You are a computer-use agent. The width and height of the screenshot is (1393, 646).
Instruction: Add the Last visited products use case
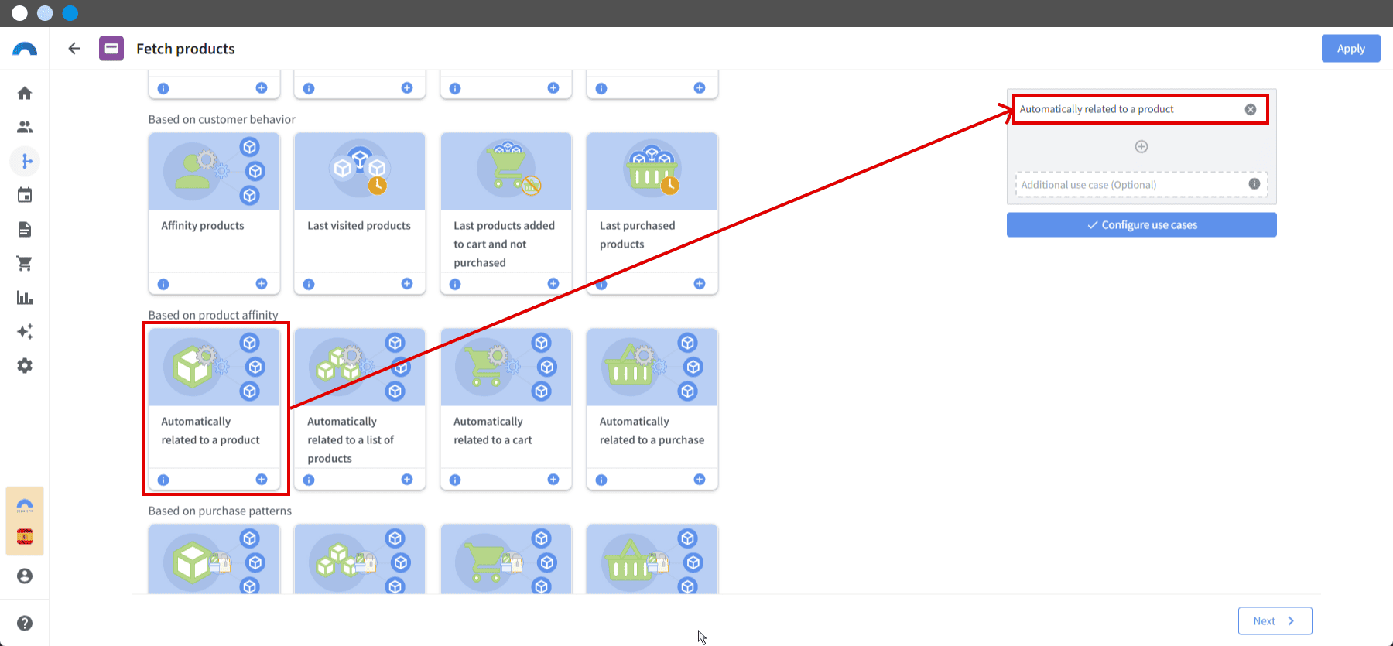407,284
